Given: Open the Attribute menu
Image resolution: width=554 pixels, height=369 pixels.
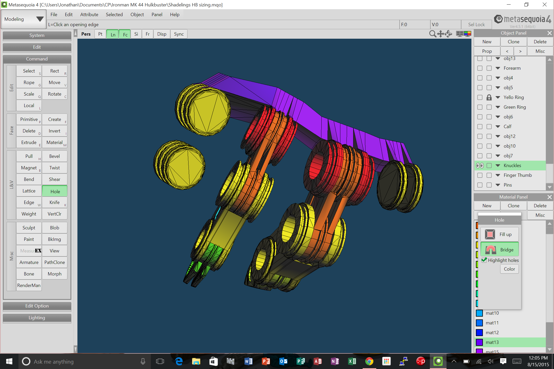Looking at the screenshot, I should point(89,15).
